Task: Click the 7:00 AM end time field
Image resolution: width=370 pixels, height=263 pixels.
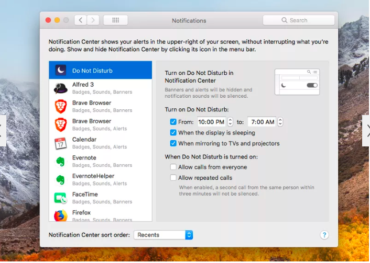Action: 262,122
